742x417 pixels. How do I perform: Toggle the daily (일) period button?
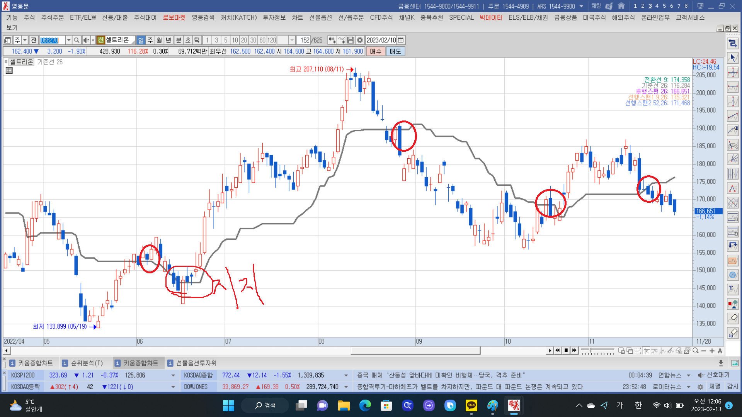(x=141, y=40)
